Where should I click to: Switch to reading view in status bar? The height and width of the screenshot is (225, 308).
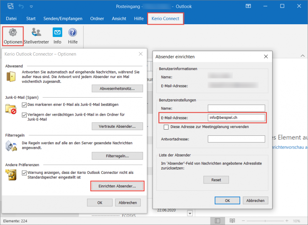232,221
